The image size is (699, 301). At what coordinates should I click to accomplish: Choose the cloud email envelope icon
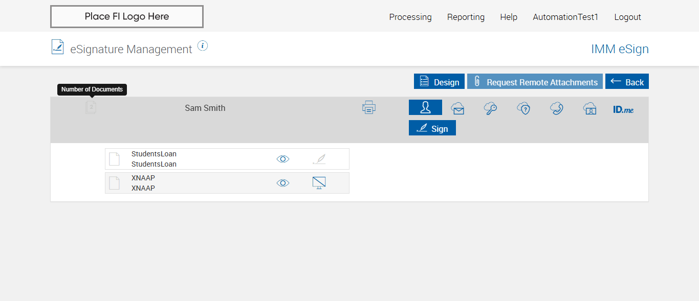(457, 108)
